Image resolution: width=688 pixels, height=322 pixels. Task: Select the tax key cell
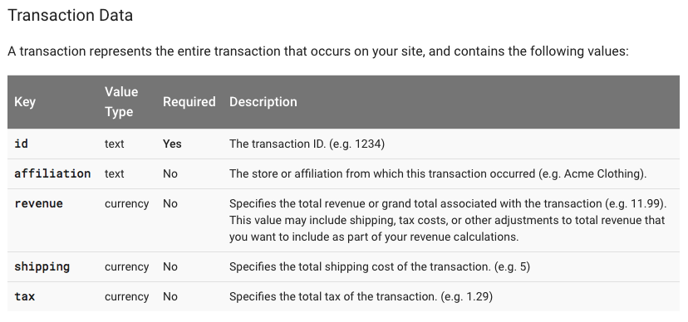click(x=25, y=296)
